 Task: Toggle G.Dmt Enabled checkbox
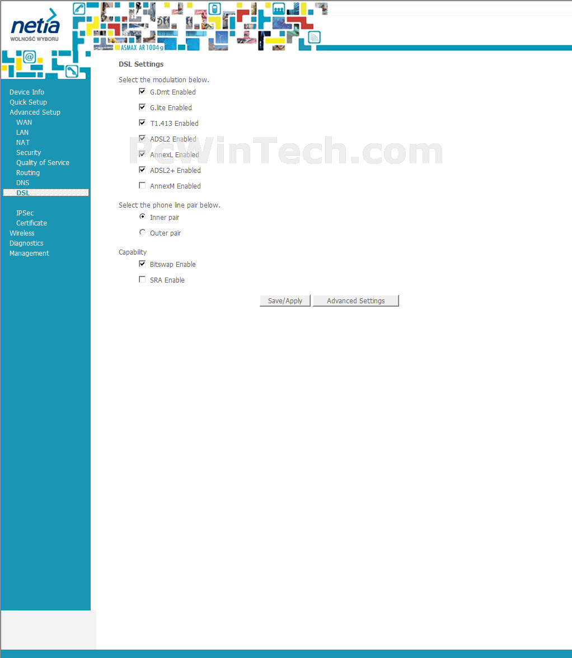(142, 92)
